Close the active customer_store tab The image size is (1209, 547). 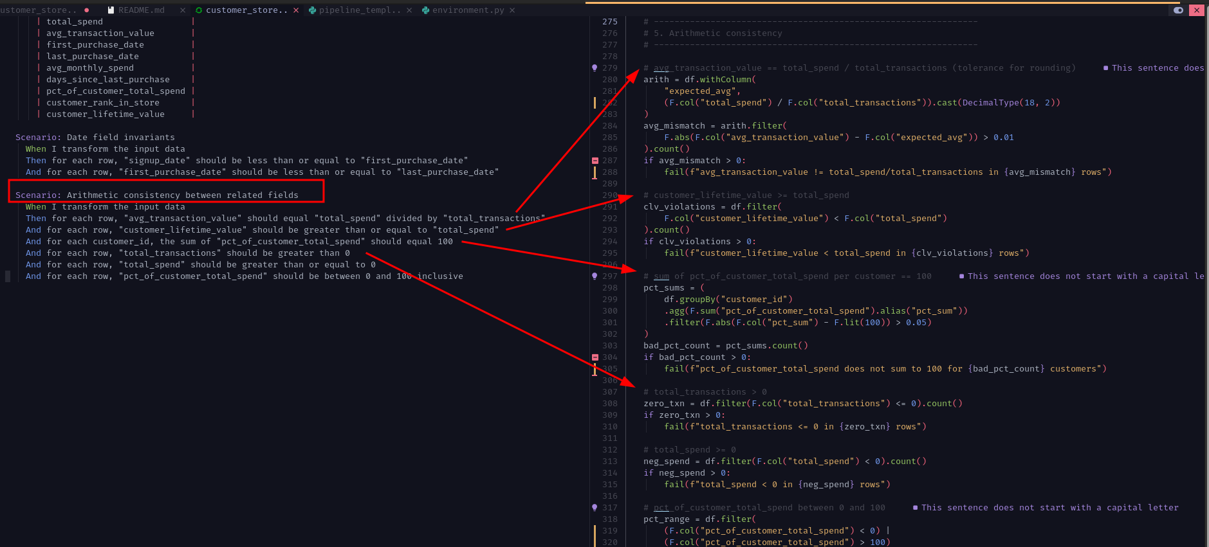pos(296,10)
